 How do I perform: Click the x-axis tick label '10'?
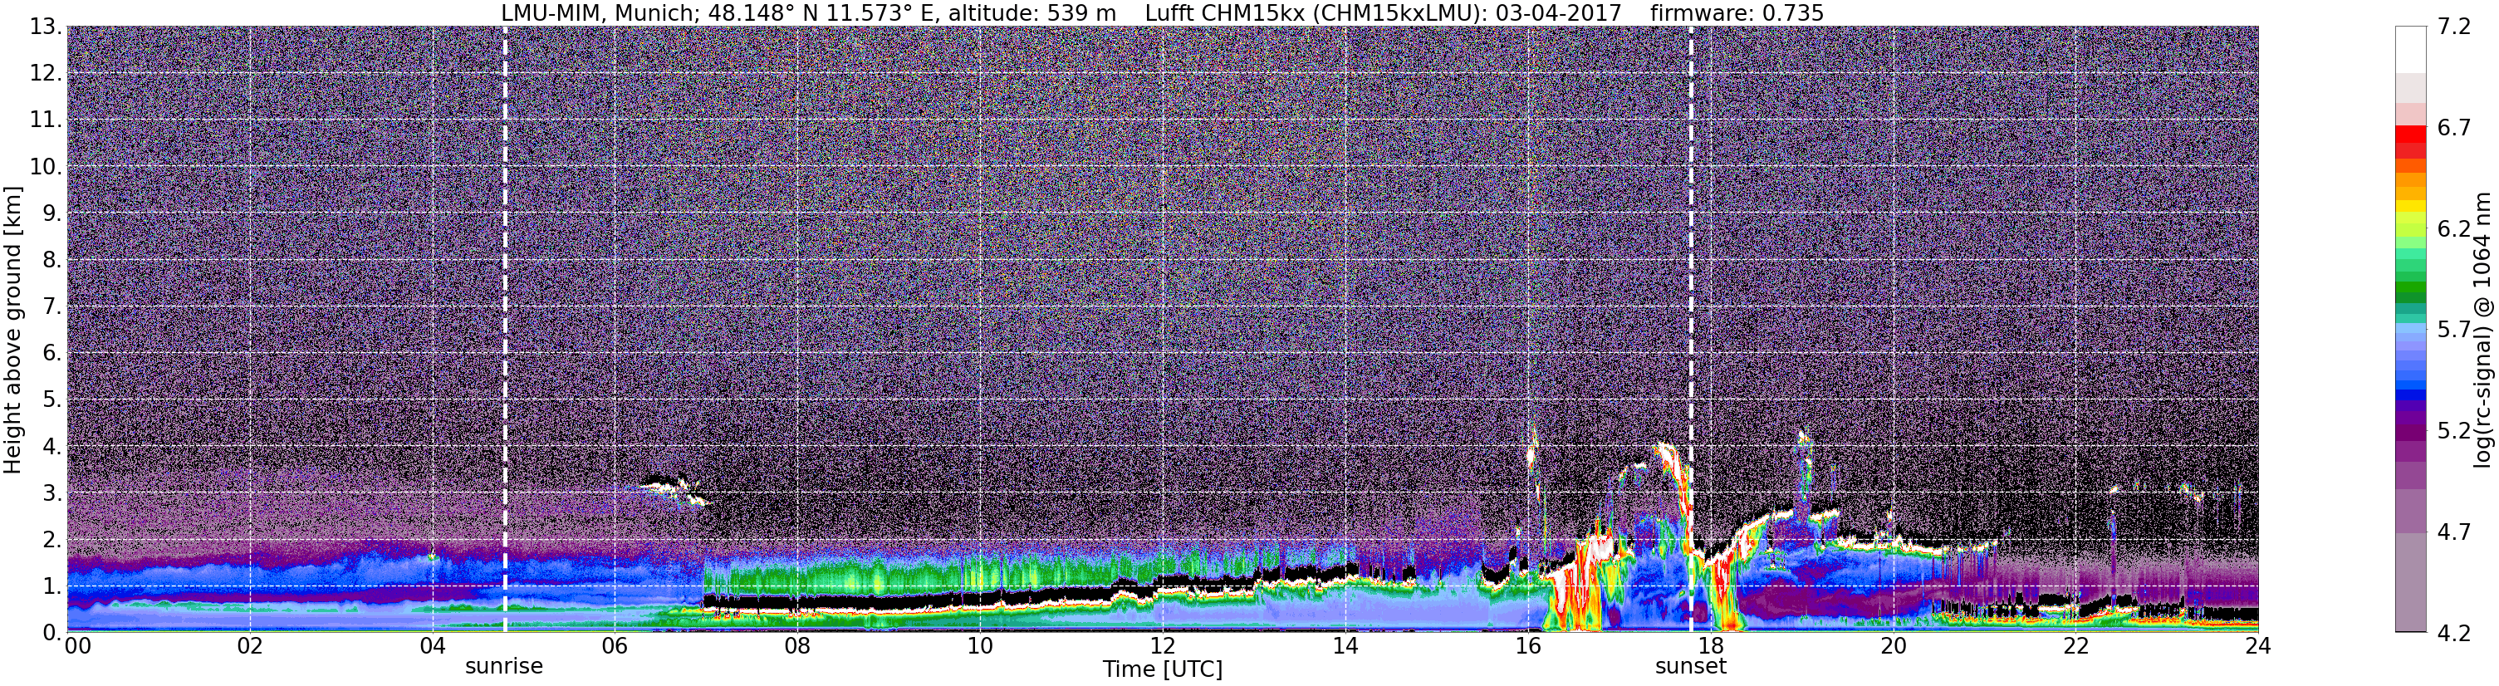(x=980, y=646)
